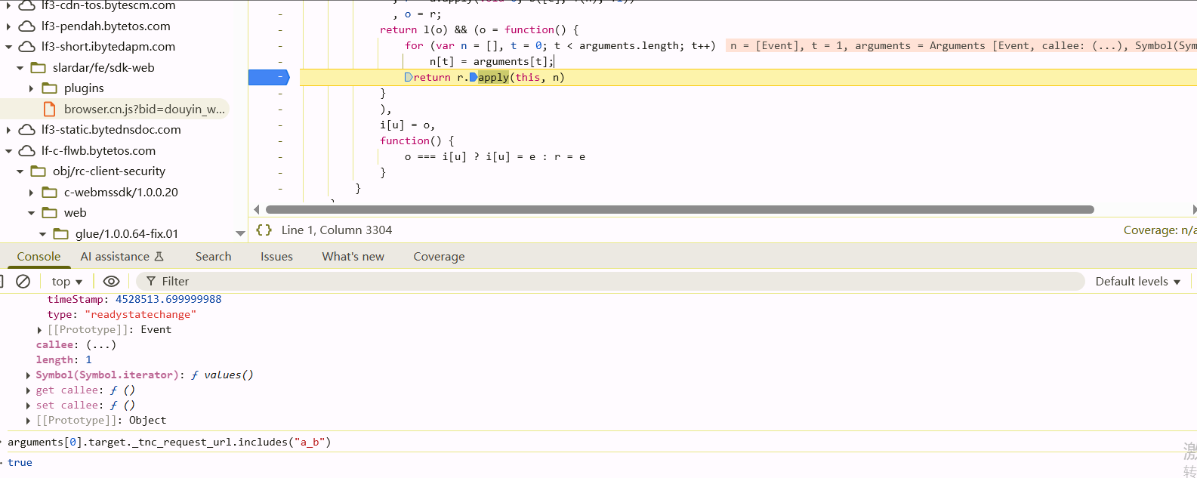Viewport: 1197px width, 478px height.
Task: Expand the get callee property
Action: coord(28,390)
